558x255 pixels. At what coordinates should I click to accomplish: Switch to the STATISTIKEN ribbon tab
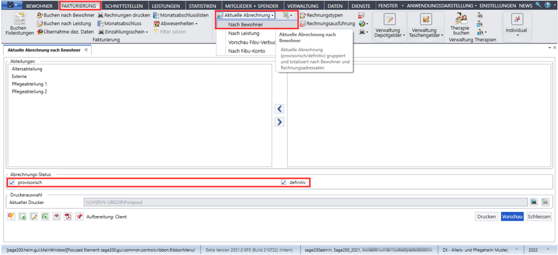pyautogui.click(x=202, y=6)
